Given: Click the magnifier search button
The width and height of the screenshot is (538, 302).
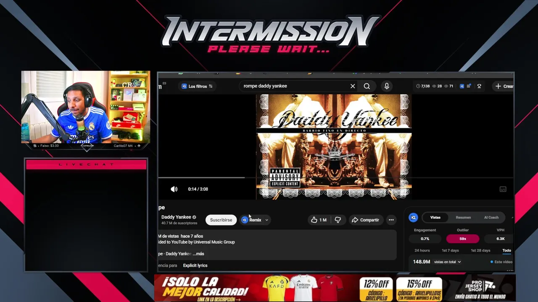Looking at the screenshot, I should 367,86.
